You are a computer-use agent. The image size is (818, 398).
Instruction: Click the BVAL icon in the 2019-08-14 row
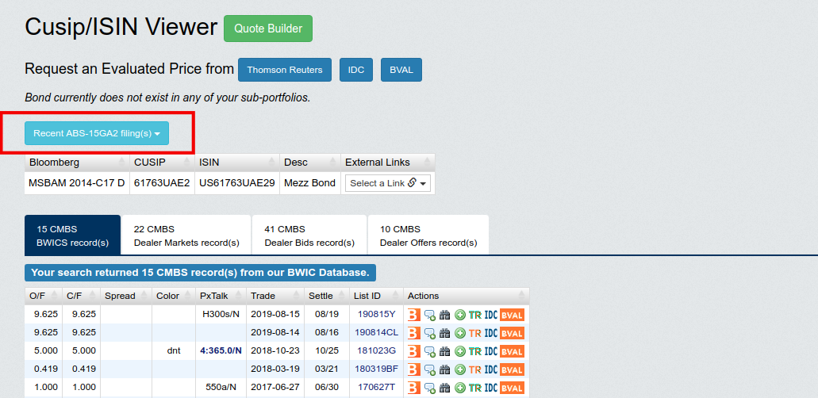point(512,333)
